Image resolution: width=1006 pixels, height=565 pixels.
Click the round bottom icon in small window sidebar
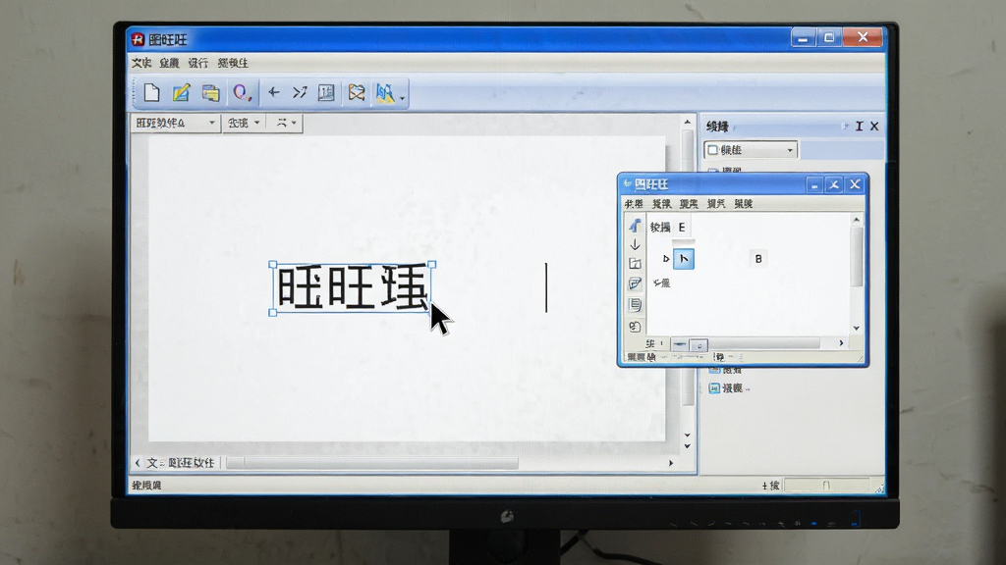[635, 326]
